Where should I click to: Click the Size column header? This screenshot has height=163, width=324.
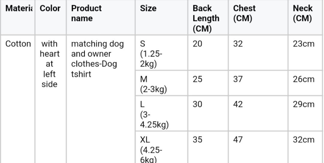pyautogui.click(x=148, y=9)
